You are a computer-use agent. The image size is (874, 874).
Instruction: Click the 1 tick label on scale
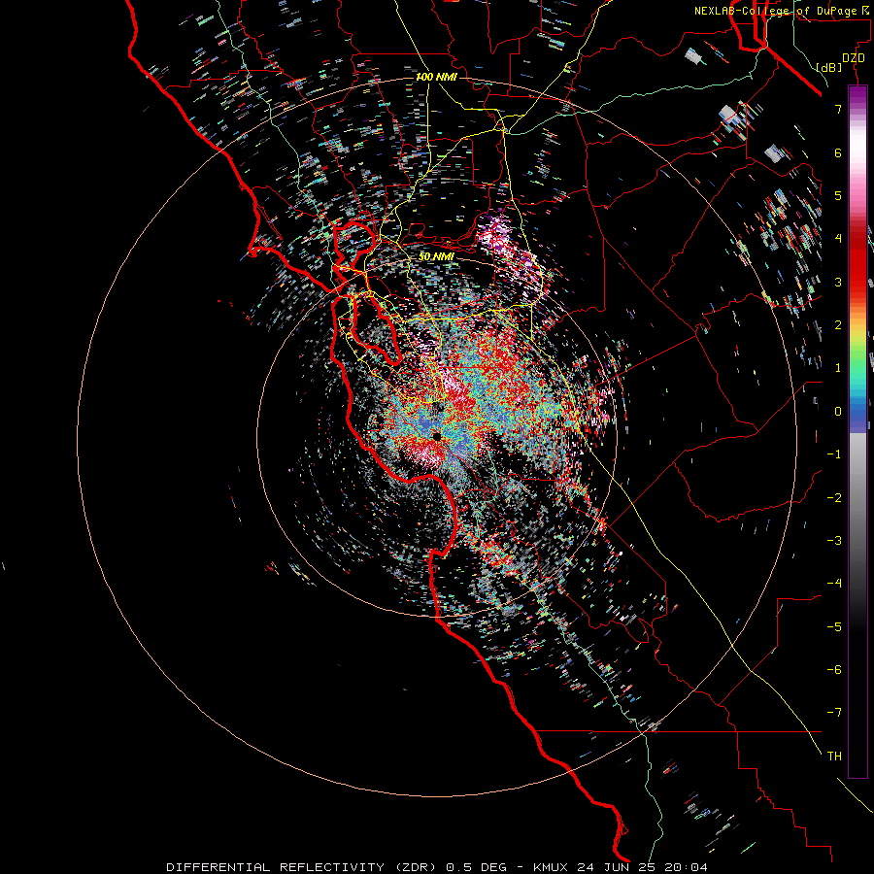838,368
